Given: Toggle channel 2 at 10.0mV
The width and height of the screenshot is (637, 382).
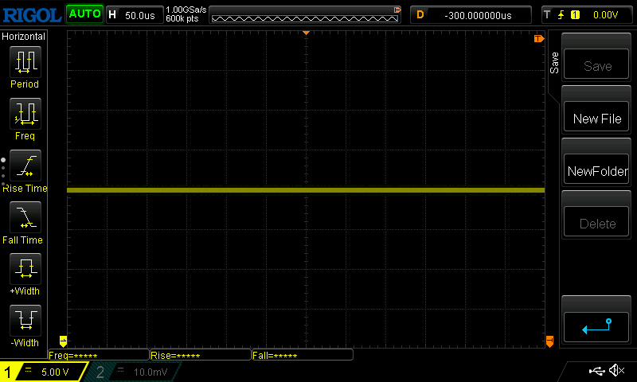Looking at the screenshot, I should [x=133, y=372].
